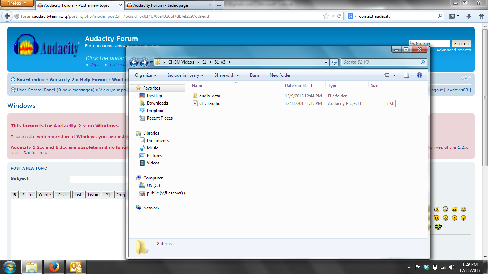Click the Explorer Help question mark icon
Viewport: 488px width, 274px height.
419,75
